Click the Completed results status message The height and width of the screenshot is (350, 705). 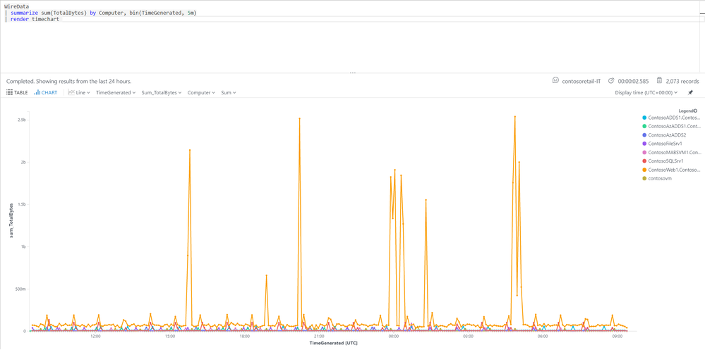point(68,81)
